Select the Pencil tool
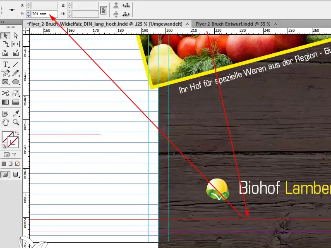This screenshot has width=331, height=248. [x=16, y=73]
